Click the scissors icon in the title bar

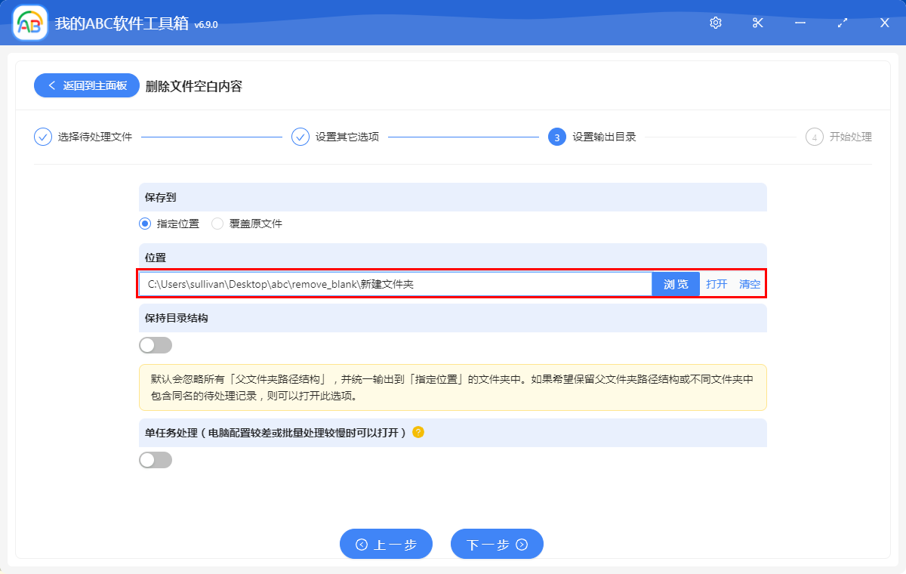(x=757, y=23)
